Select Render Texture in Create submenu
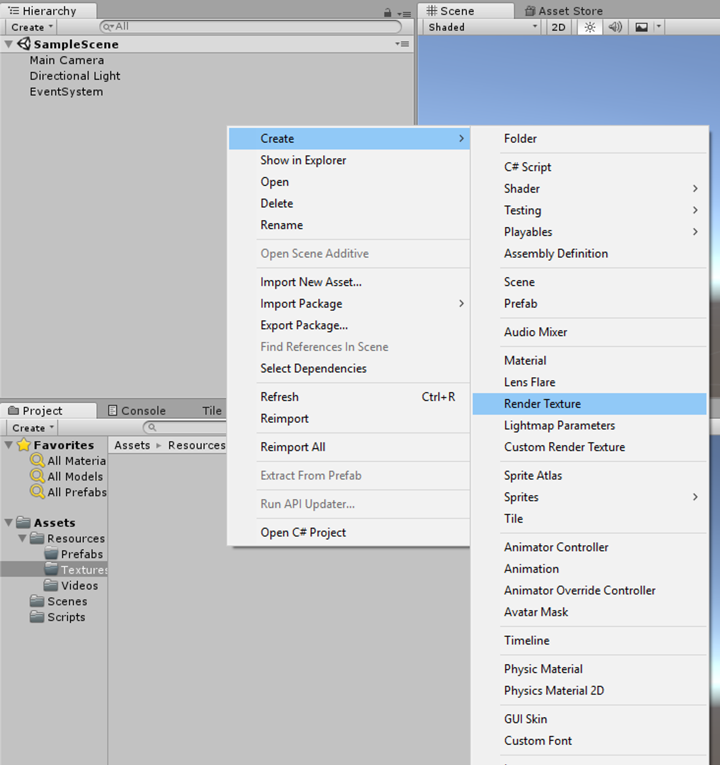Screen dimensions: 720x765 click(589, 404)
